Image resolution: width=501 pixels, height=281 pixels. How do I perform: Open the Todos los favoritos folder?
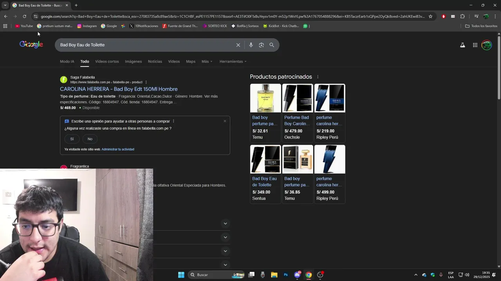click(x=481, y=26)
